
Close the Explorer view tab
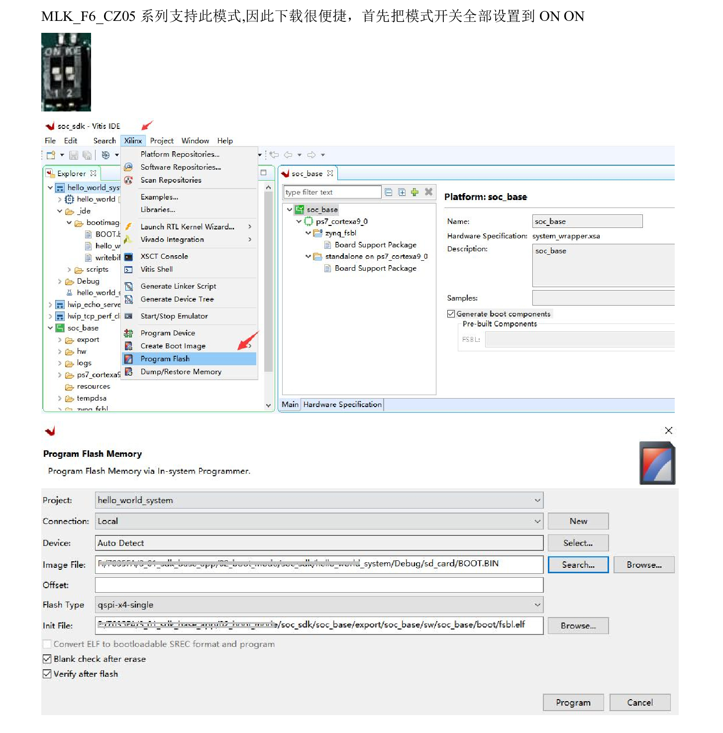coord(93,173)
